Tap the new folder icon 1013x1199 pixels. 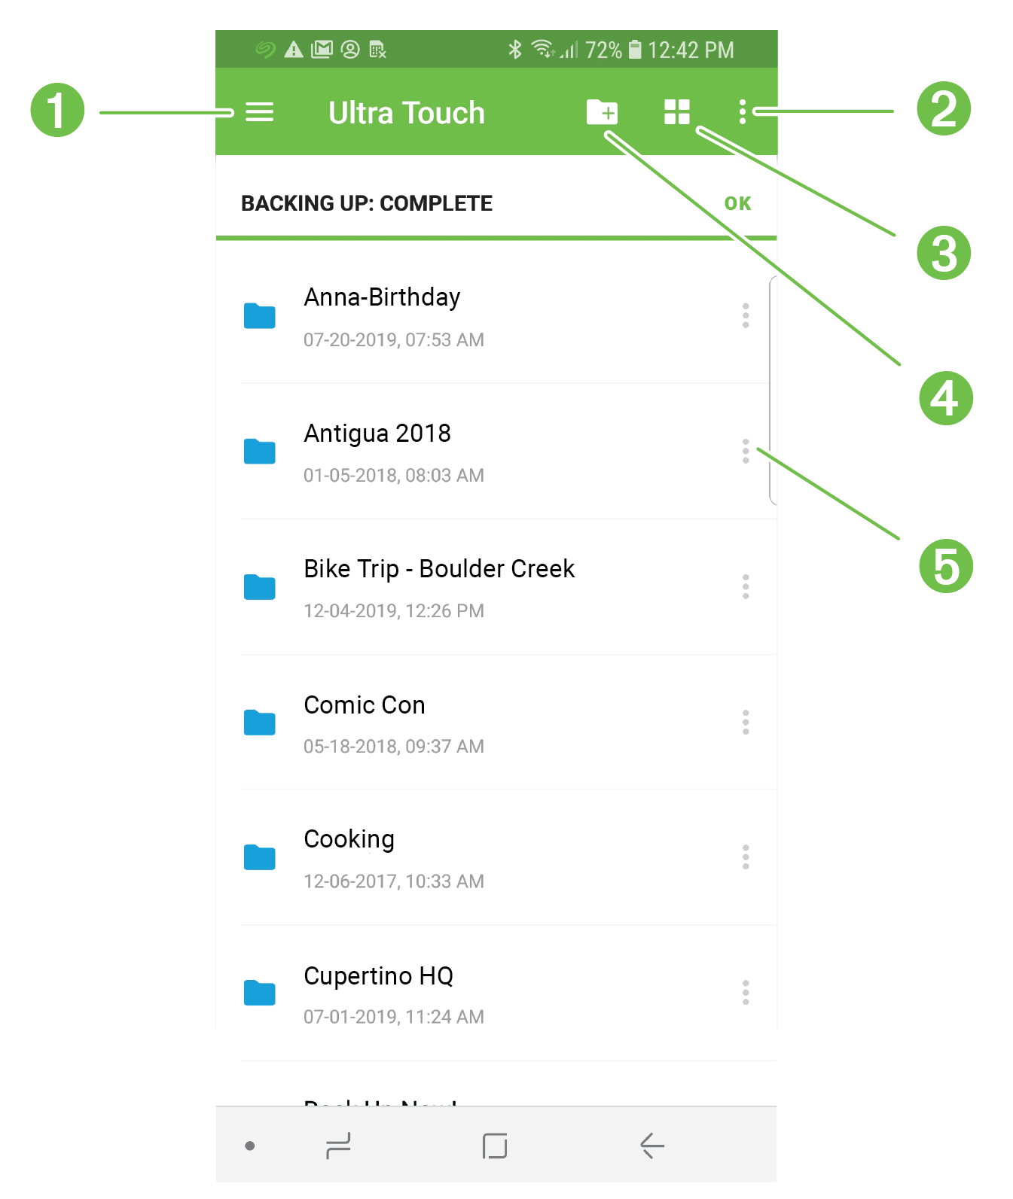pyautogui.click(x=602, y=112)
